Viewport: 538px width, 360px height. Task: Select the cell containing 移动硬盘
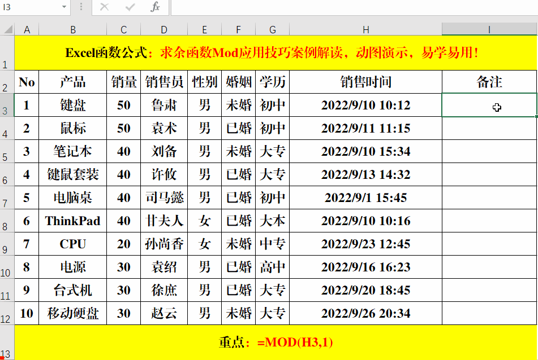[x=73, y=313]
